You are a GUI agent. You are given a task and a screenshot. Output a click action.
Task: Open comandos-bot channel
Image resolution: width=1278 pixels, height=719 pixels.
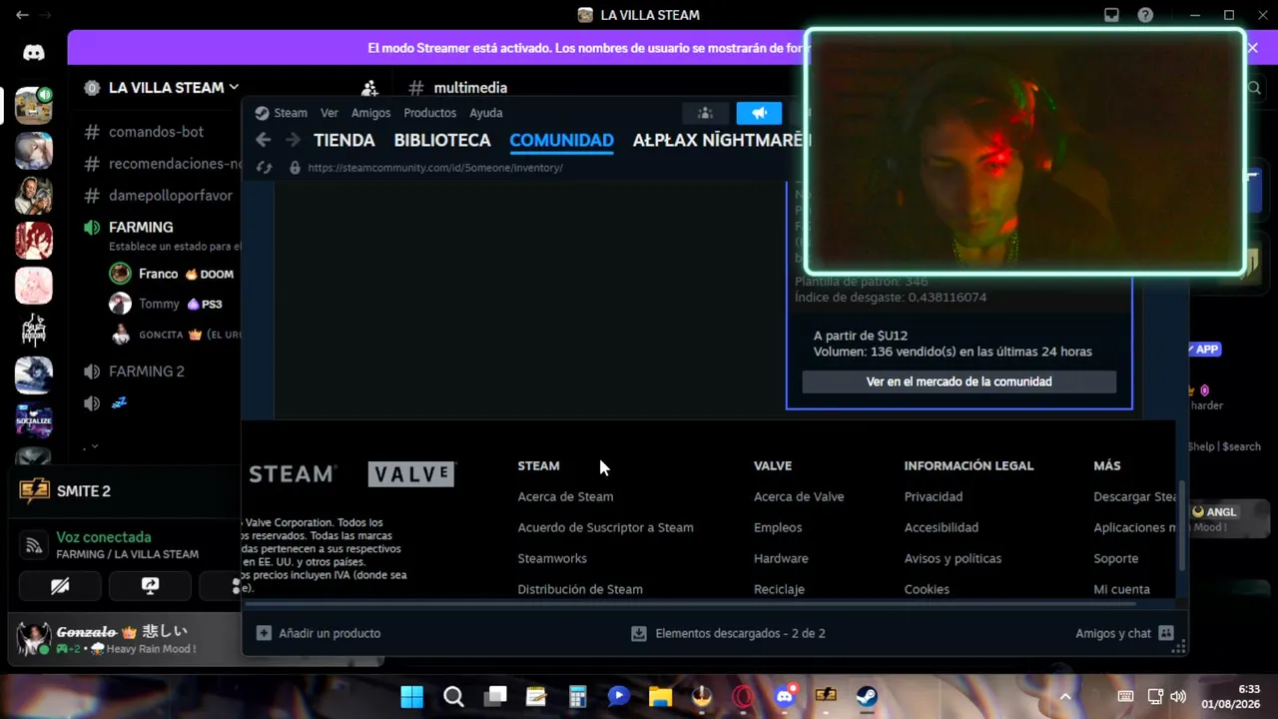tap(156, 132)
